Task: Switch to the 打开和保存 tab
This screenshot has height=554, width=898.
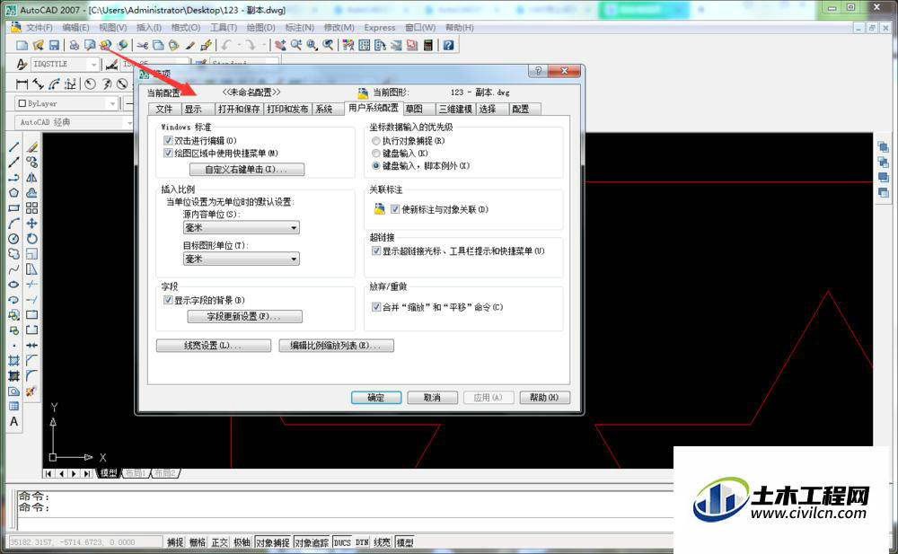Action: [x=239, y=109]
